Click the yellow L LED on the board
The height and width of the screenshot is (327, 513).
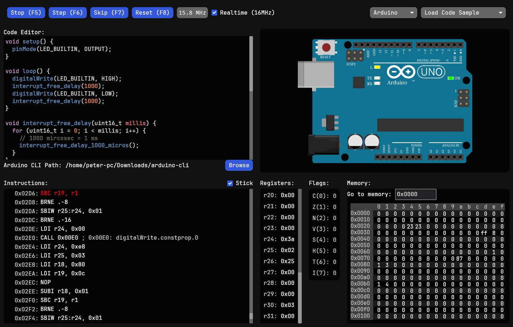point(377,67)
